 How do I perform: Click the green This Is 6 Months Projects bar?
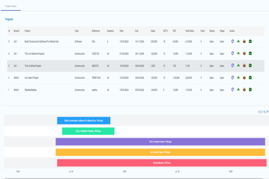[x=88, y=131]
